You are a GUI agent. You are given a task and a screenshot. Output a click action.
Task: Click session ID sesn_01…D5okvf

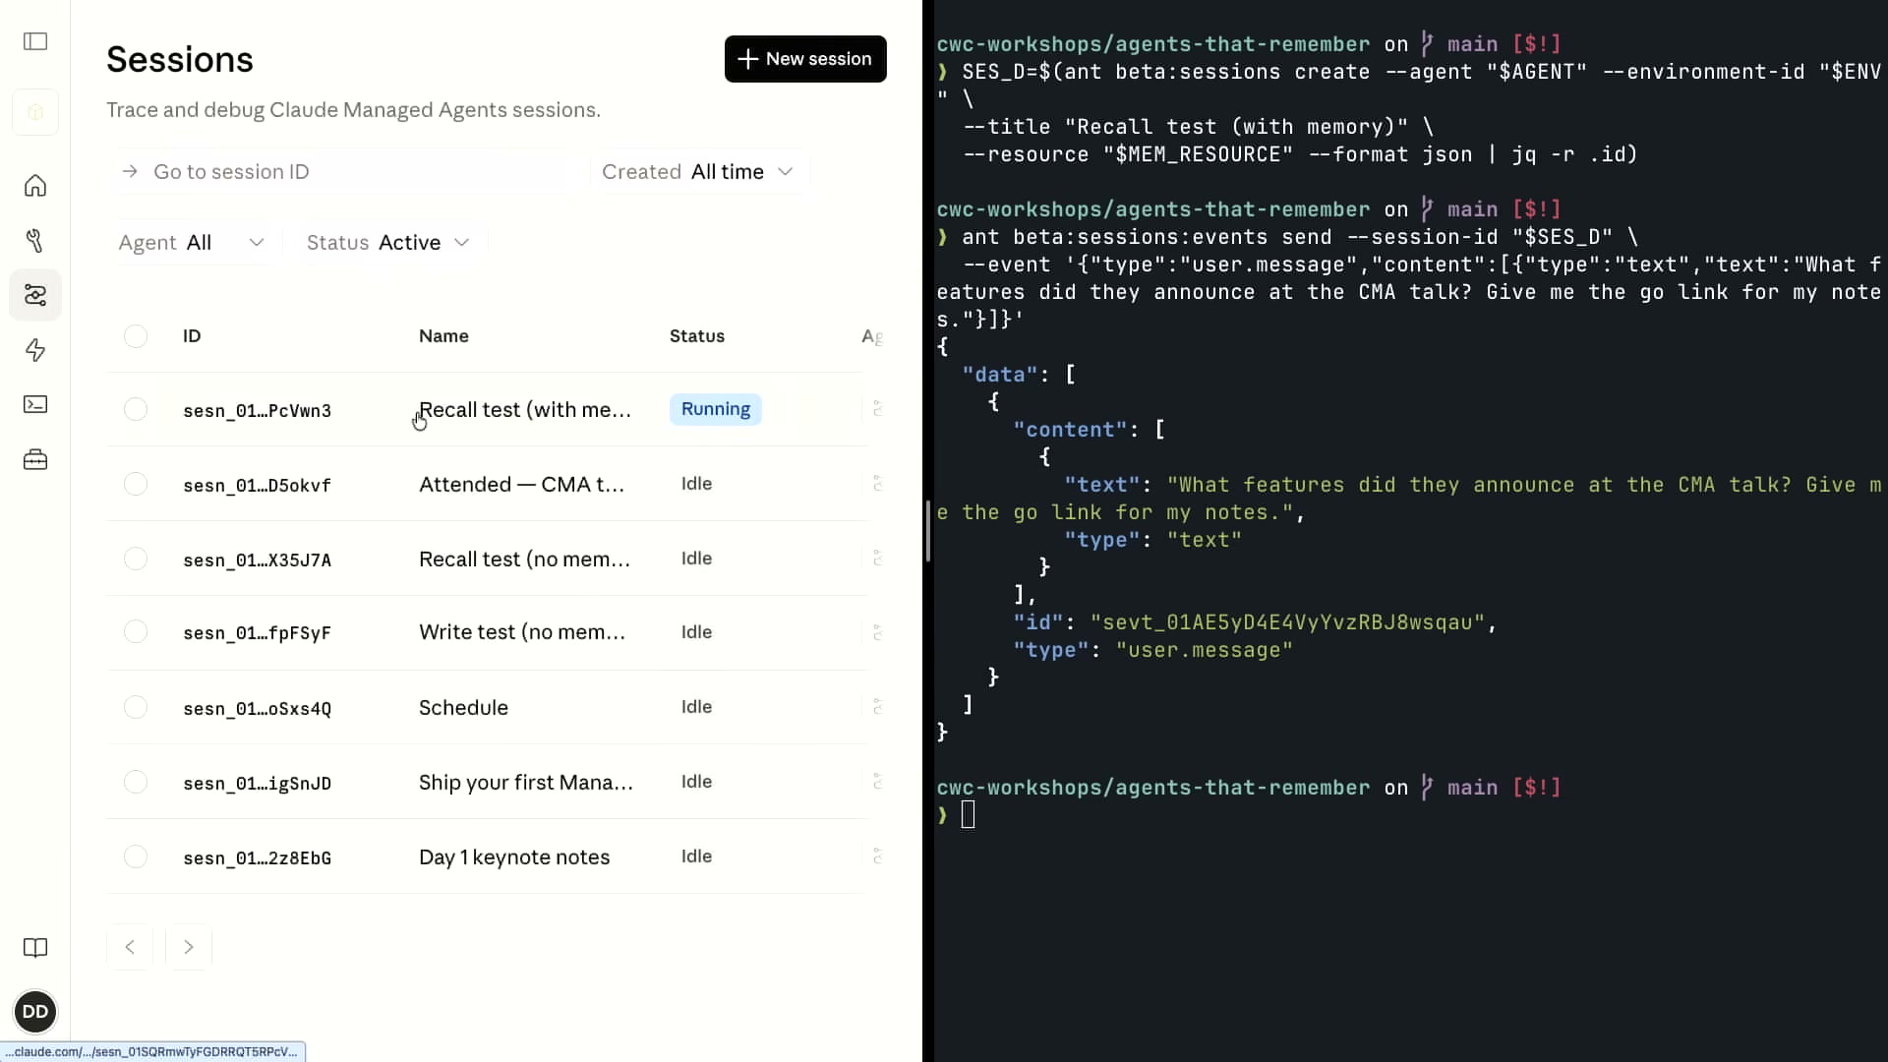[257, 486]
